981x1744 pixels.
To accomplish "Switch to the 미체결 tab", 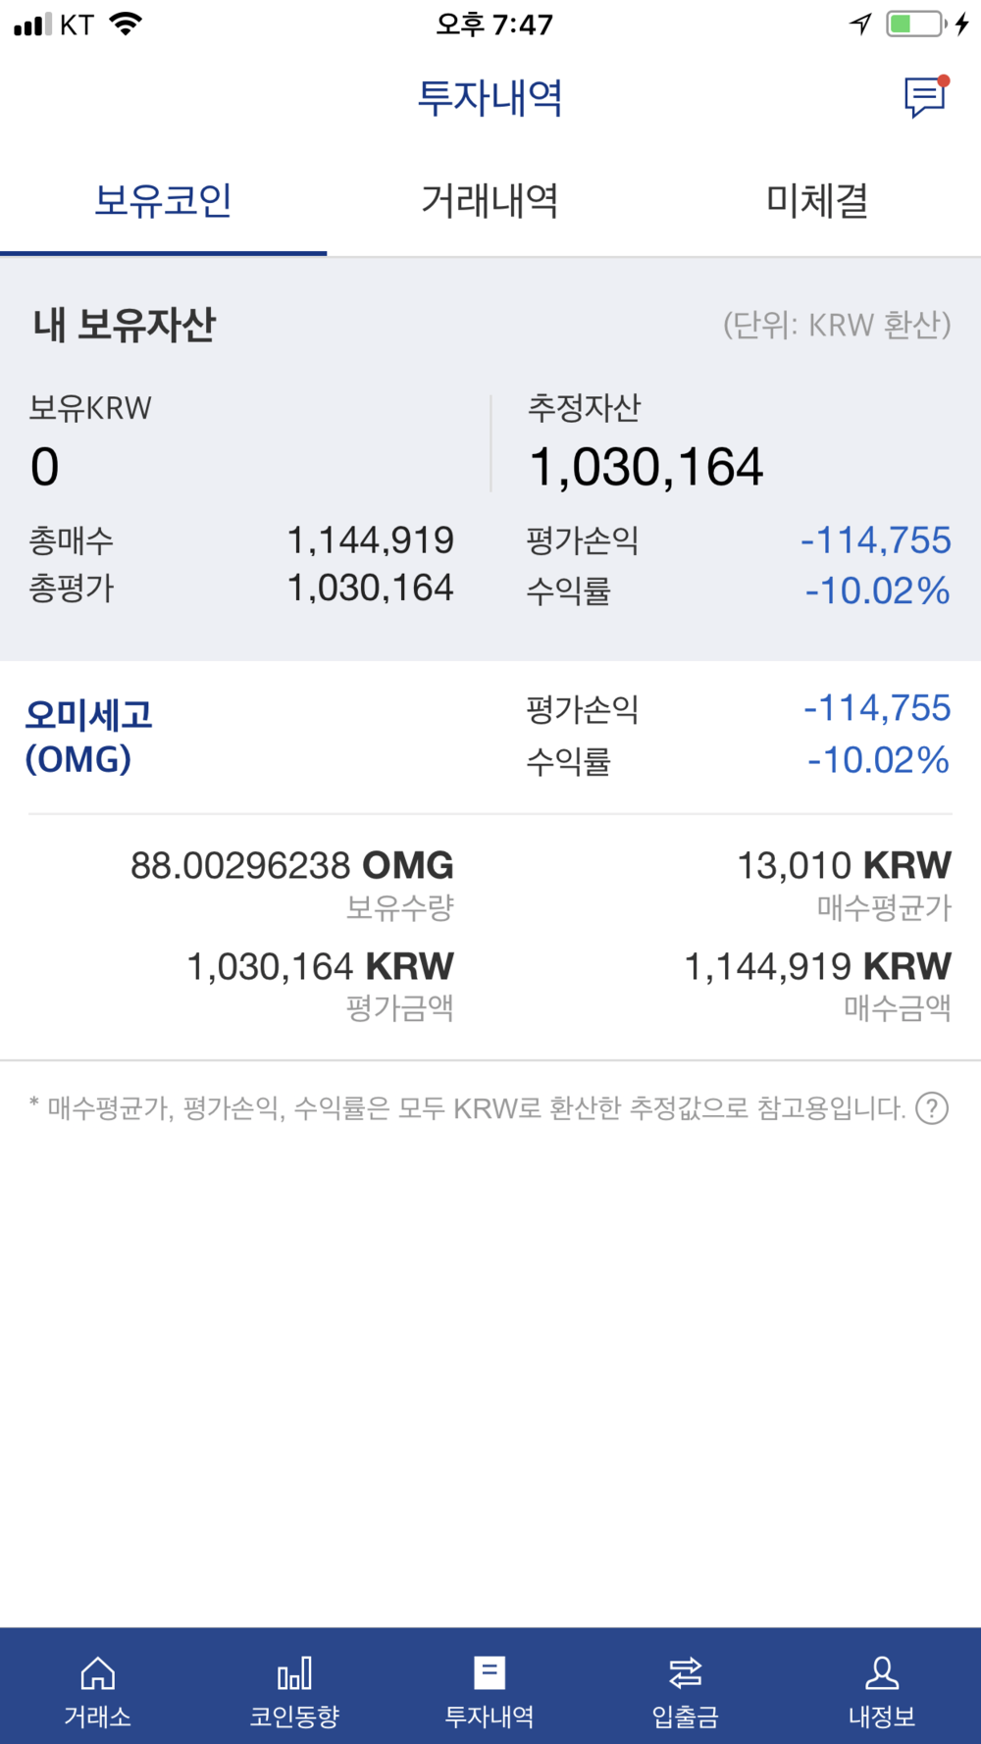I will (x=817, y=201).
